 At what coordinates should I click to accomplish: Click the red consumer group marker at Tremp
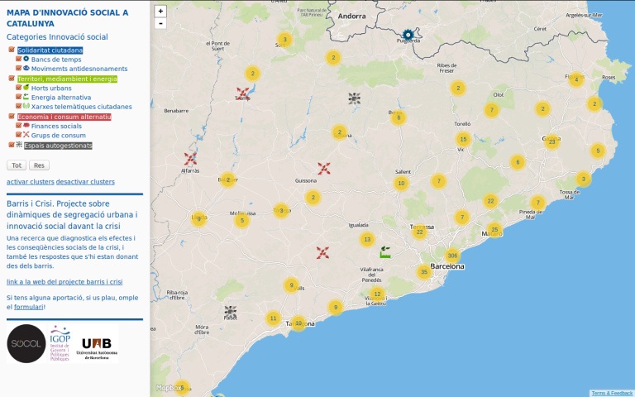(243, 93)
